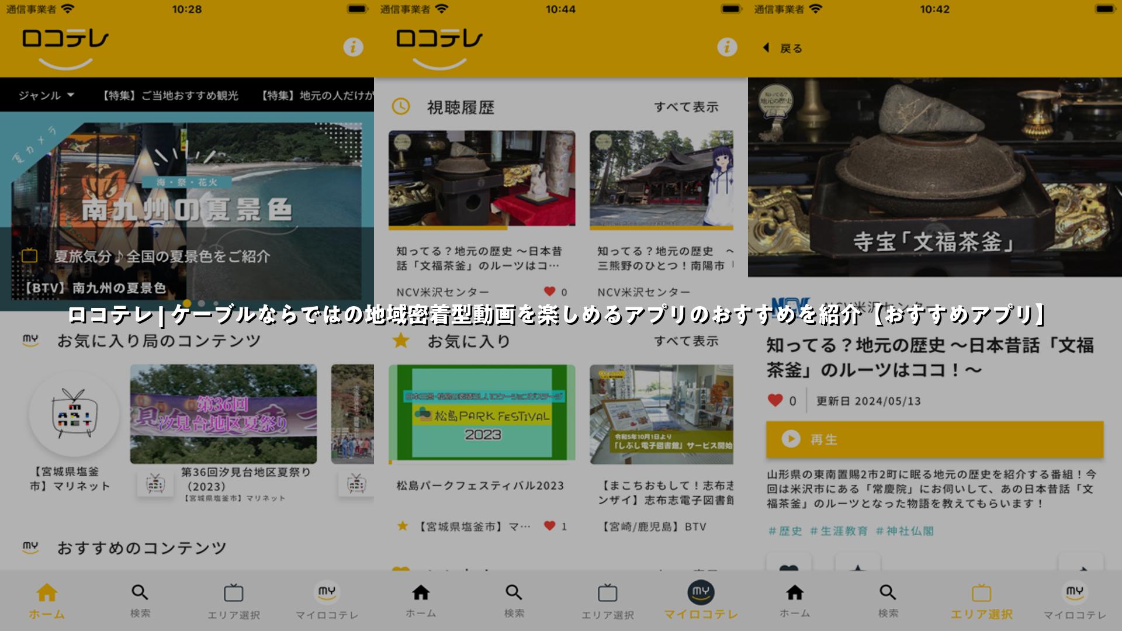Click NCV米沢センター under the 文福茶釜 card
The height and width of the screenshot is (631, 1122).
[x=442, y=292]
